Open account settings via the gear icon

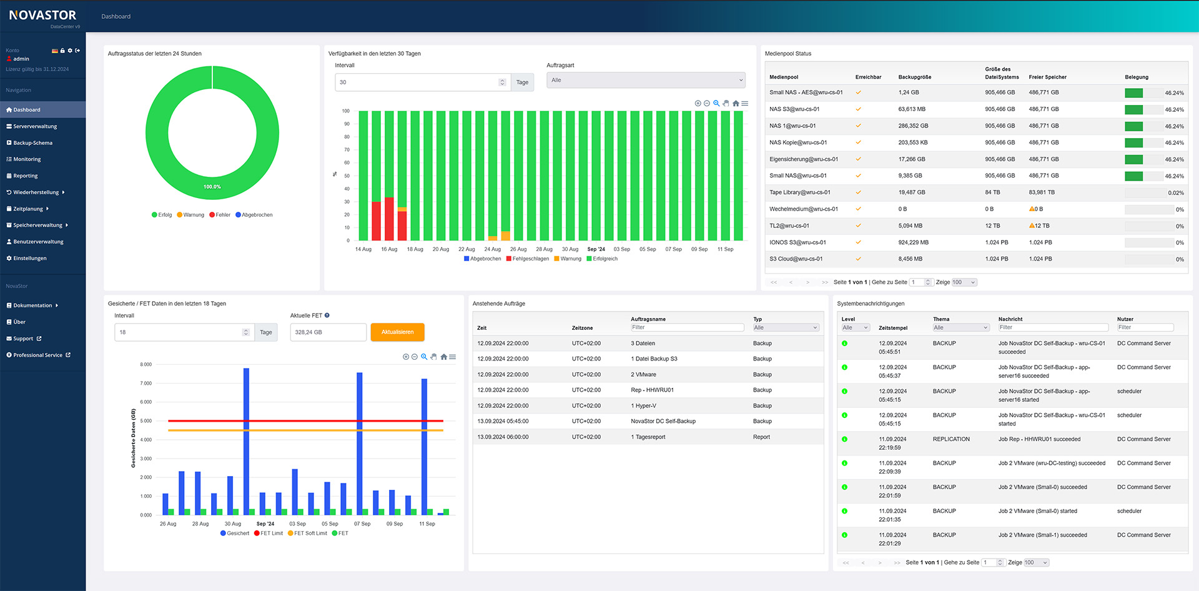pos(69,51)
